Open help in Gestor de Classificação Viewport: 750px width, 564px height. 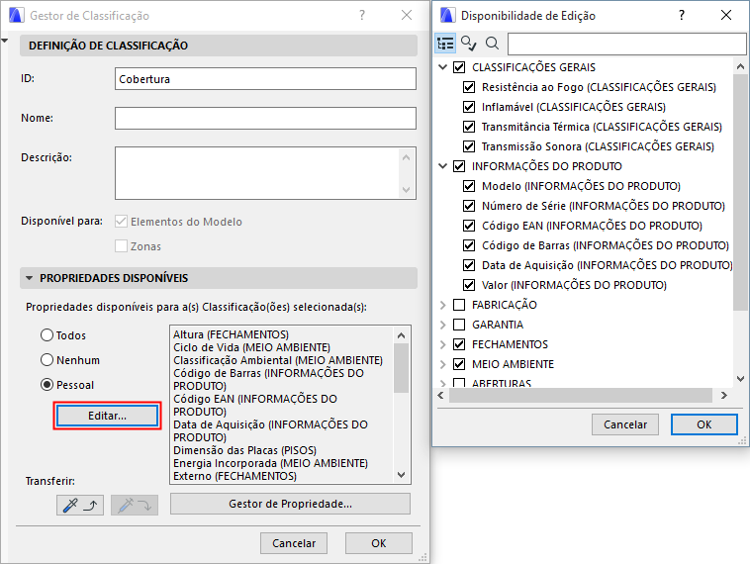click(362, 15)
